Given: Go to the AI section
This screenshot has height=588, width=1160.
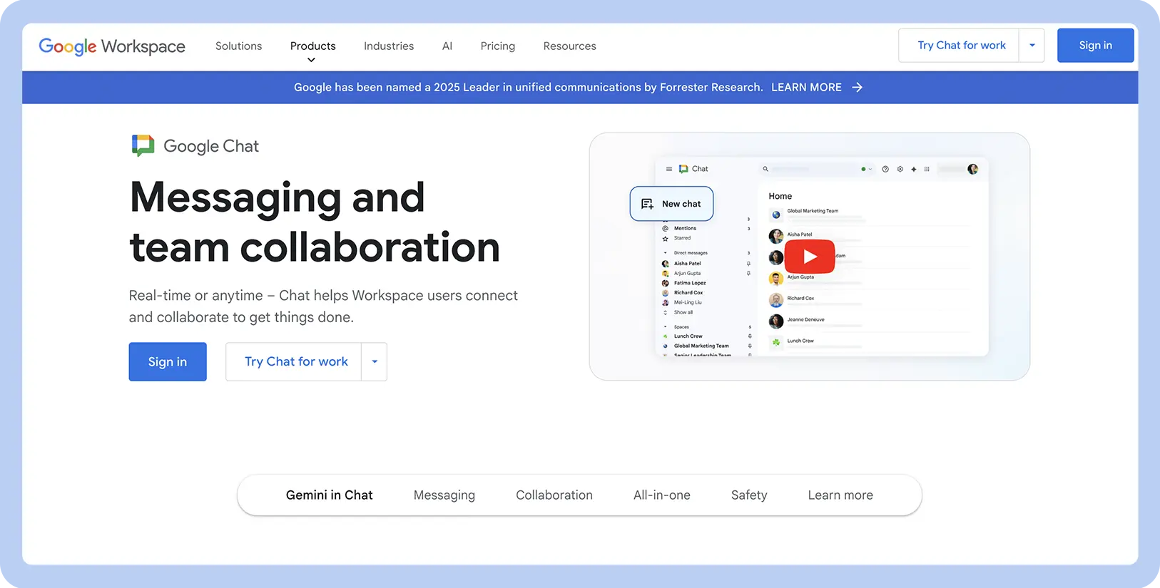Looking at the screenshot, I should [x=447, y=46].
